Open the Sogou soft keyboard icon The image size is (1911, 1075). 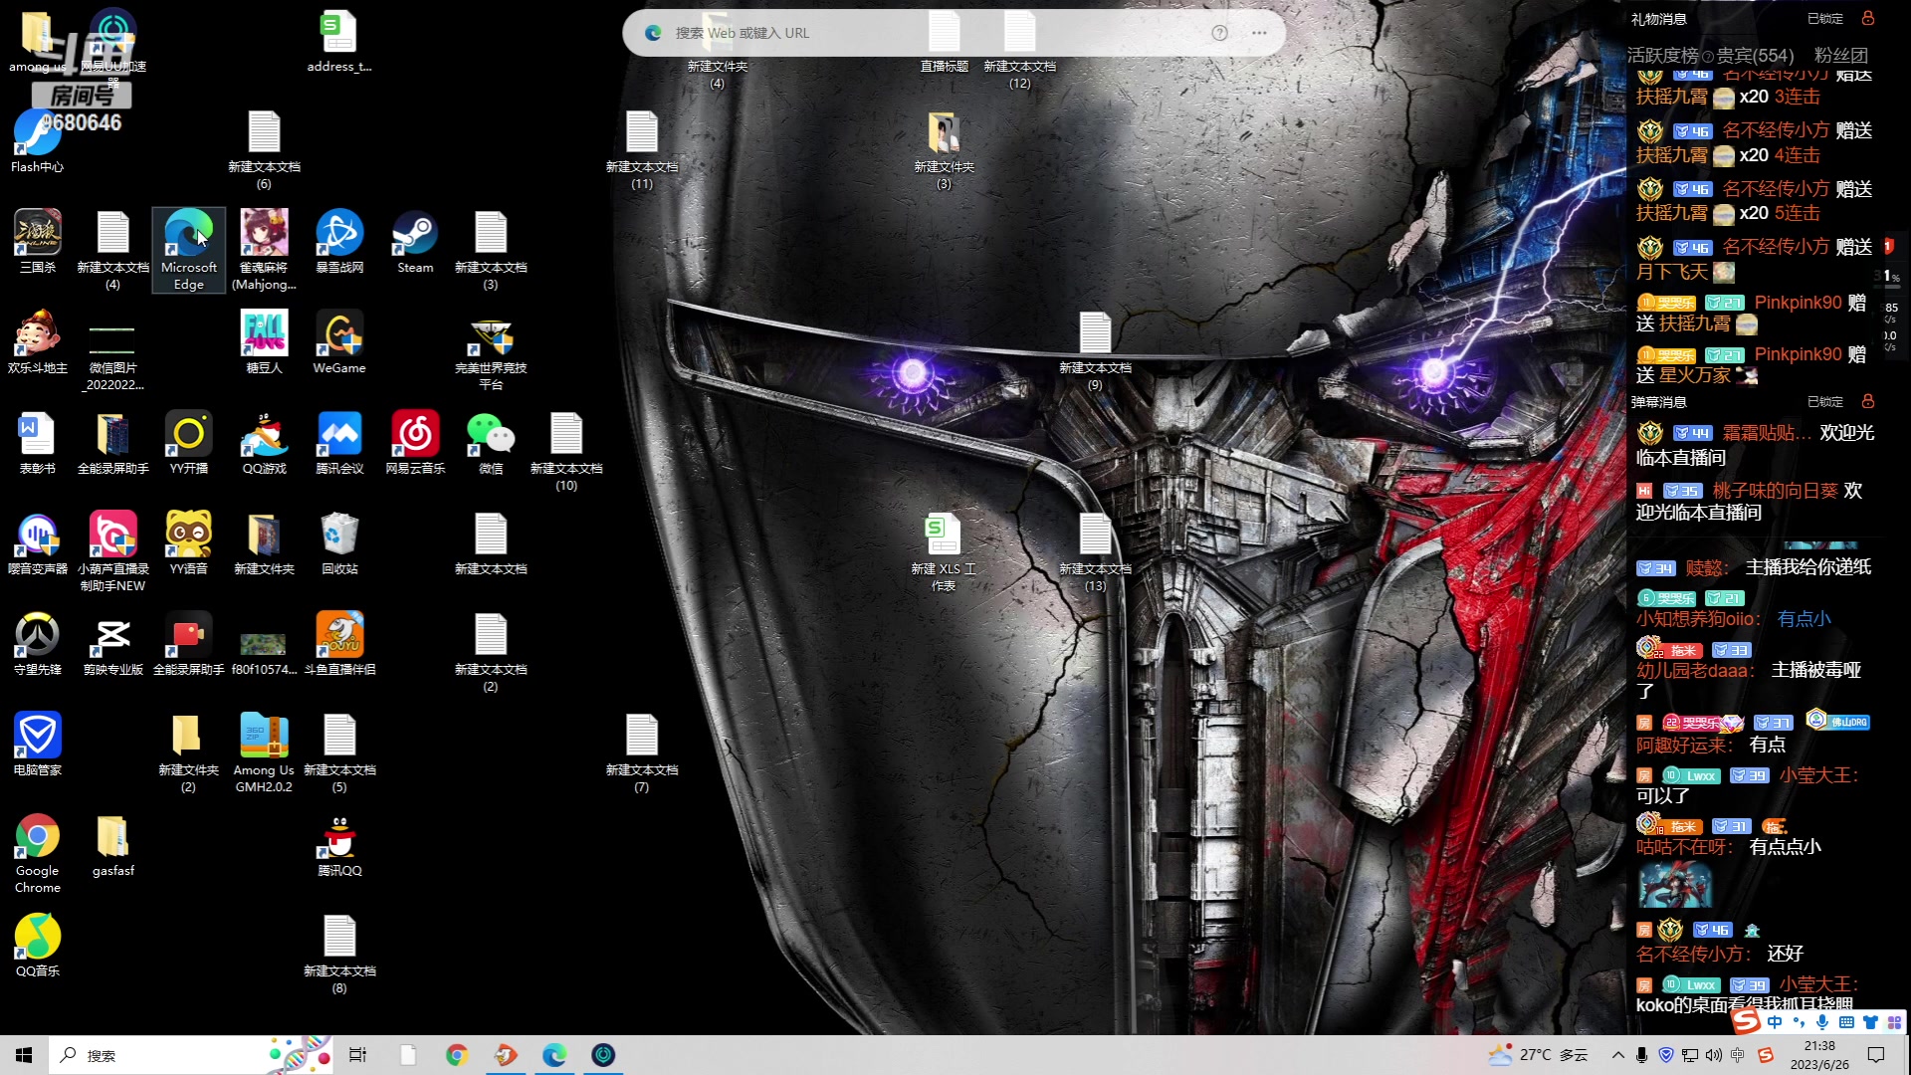tap(1846, 1022)
